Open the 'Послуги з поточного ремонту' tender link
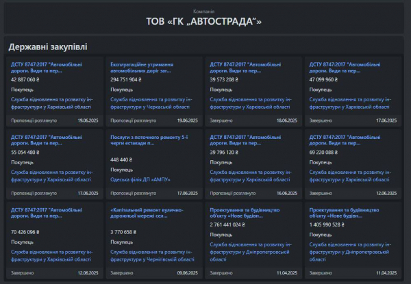This screenshot has width=411, height=284. [148, 140]
